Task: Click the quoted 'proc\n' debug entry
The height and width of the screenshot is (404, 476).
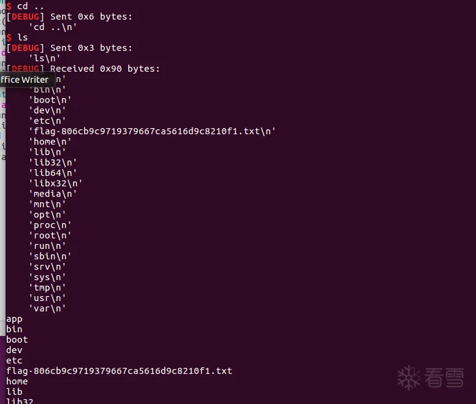Action: point(50,225)
